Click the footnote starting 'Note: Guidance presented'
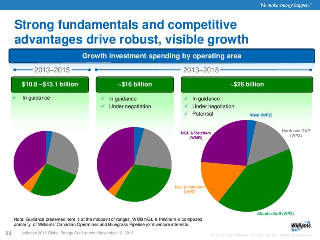Viewport: 320px width, 240px height. coord(108,222)
